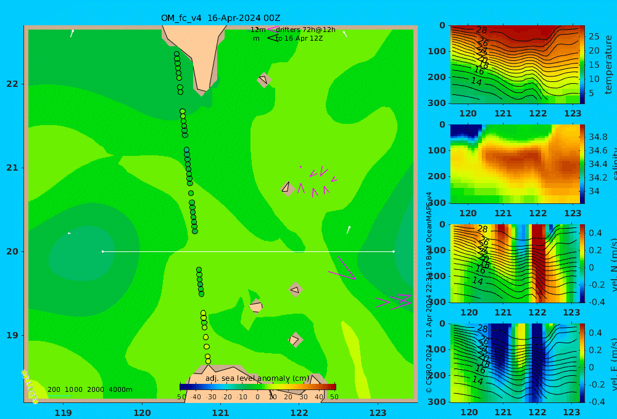Viewport: 617px width, 419px height.
Task: Click the latitude 20 tick label on the main map
Action: [12, 251]
